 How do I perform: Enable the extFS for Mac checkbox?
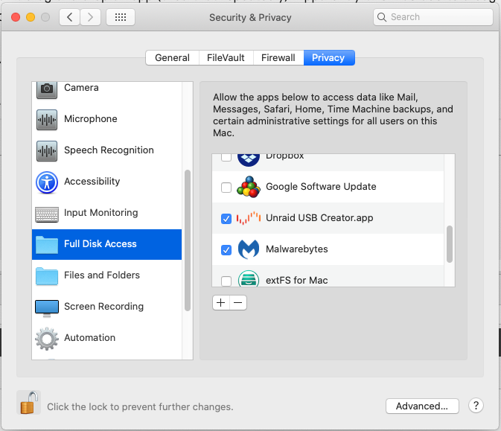pyautogui.click(x=226, y=281)
